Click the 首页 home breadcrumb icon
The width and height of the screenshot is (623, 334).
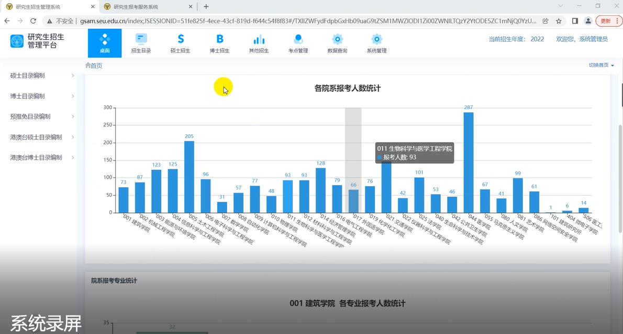coord(88,66)
